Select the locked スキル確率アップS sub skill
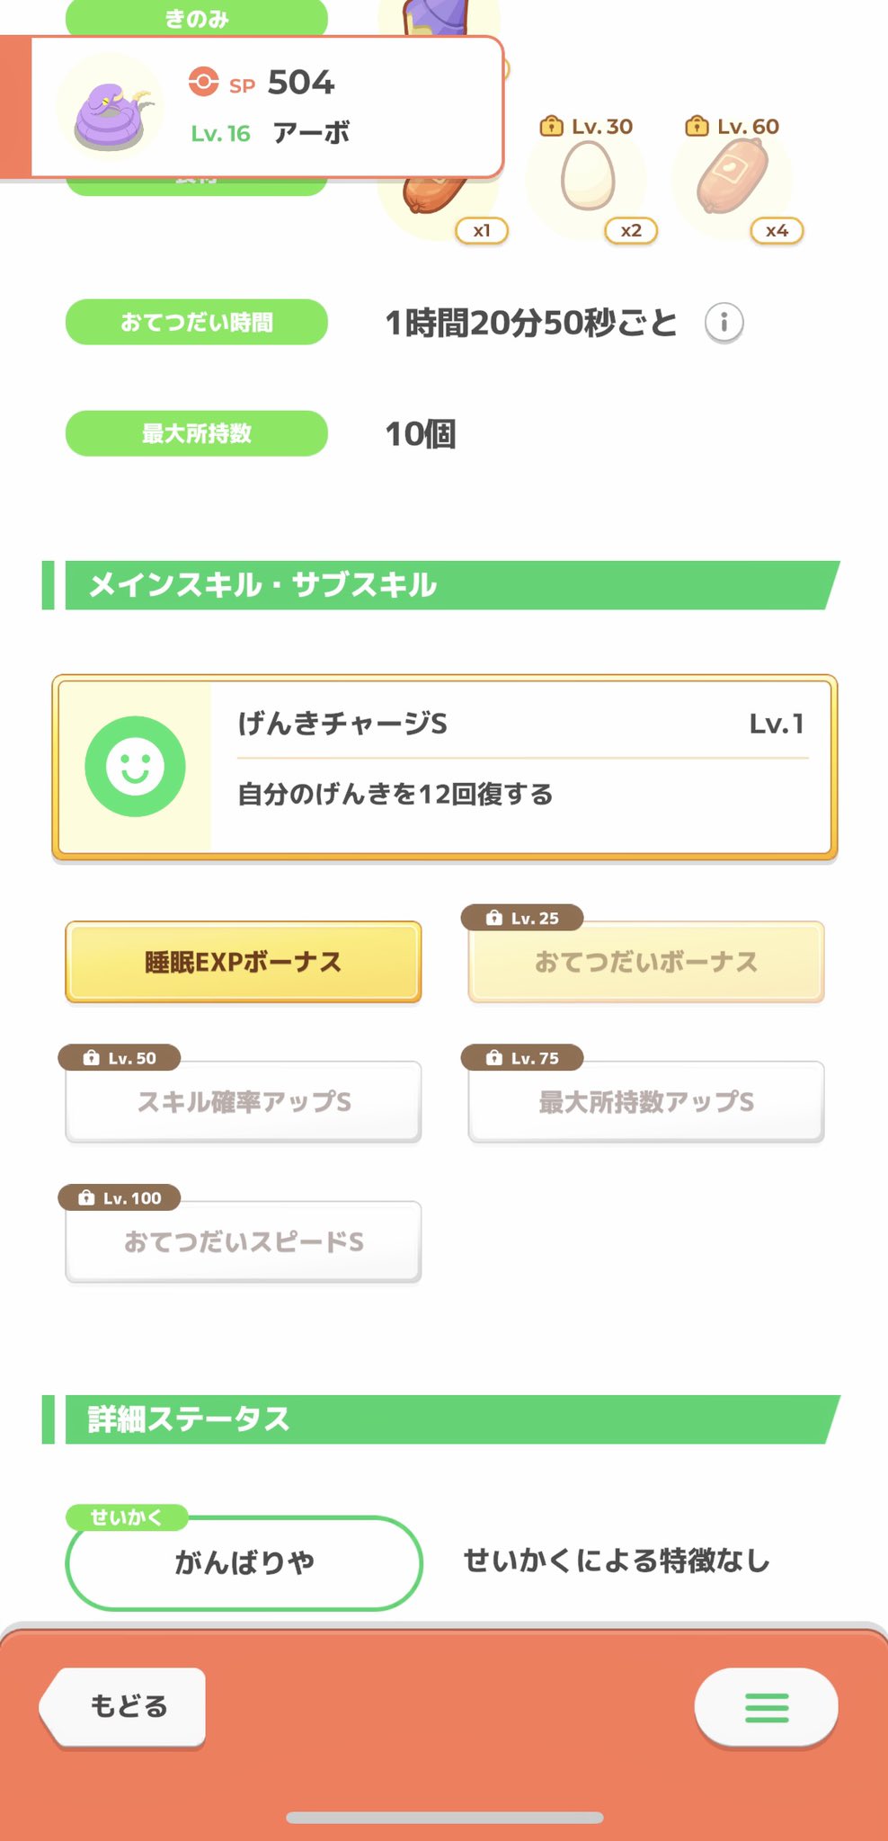The width and height of the screenshot is (888, 1841). point(243,1101)
